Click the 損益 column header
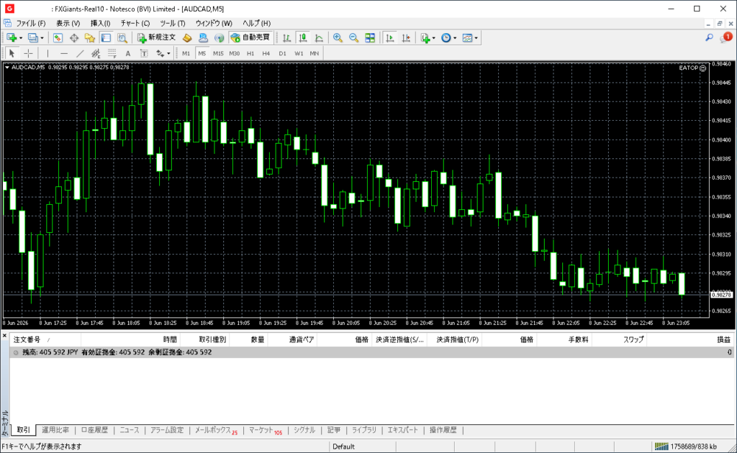Image resolution: width=737 pixels, height=453 pixels. click(724, 339)
